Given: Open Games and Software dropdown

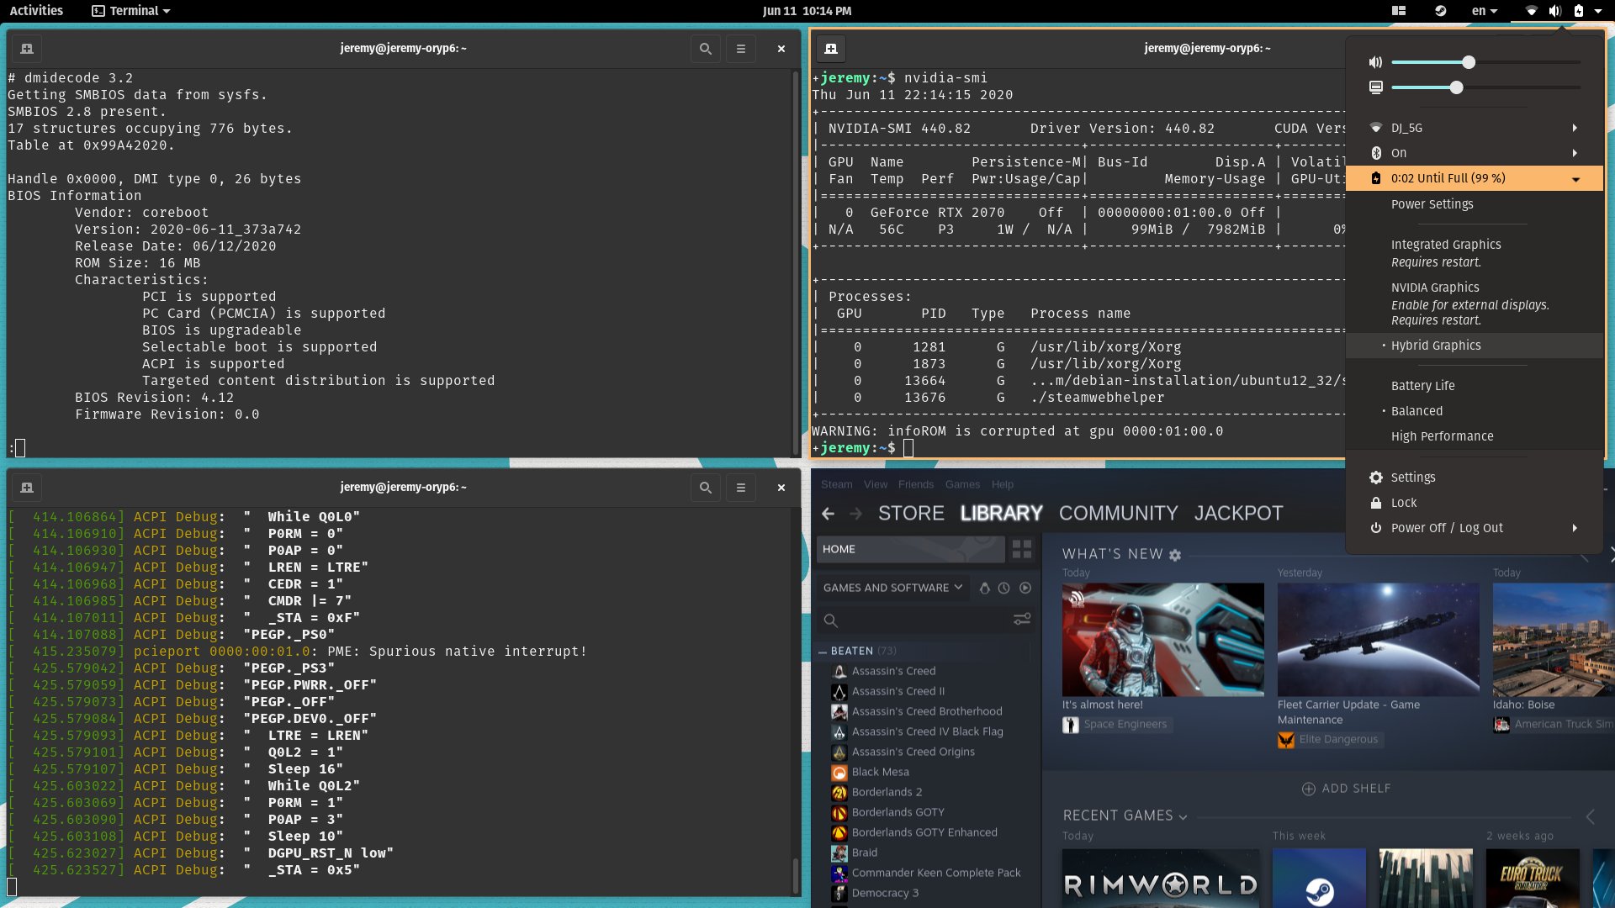Looking at the screenshot, I should tap(893, 588).
